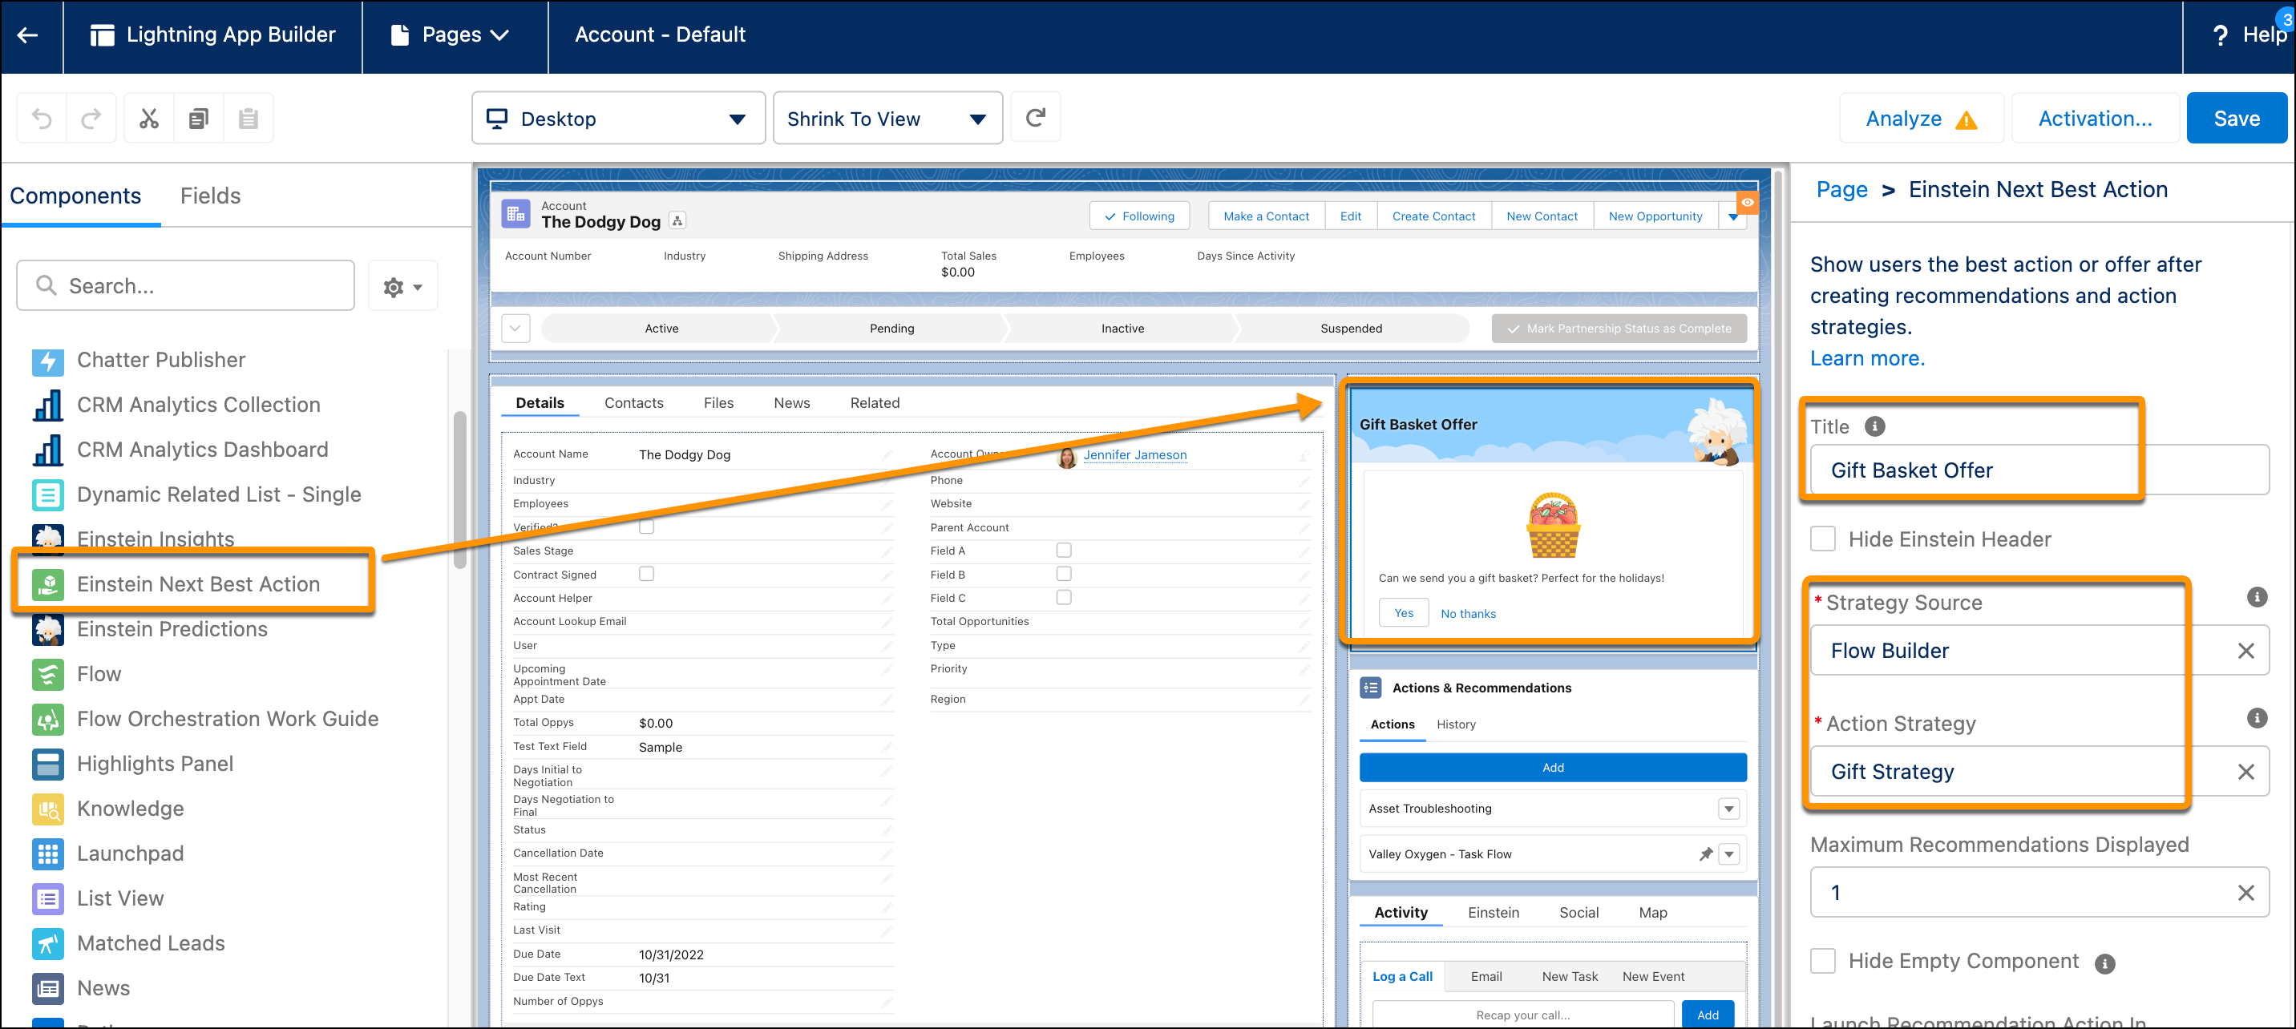
Task: Cut the selected component
Action: coord(149,119)
